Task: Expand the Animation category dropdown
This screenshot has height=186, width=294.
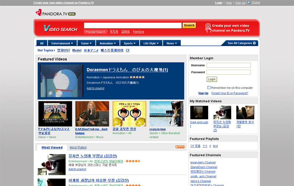Action: (x=108, y=43)
